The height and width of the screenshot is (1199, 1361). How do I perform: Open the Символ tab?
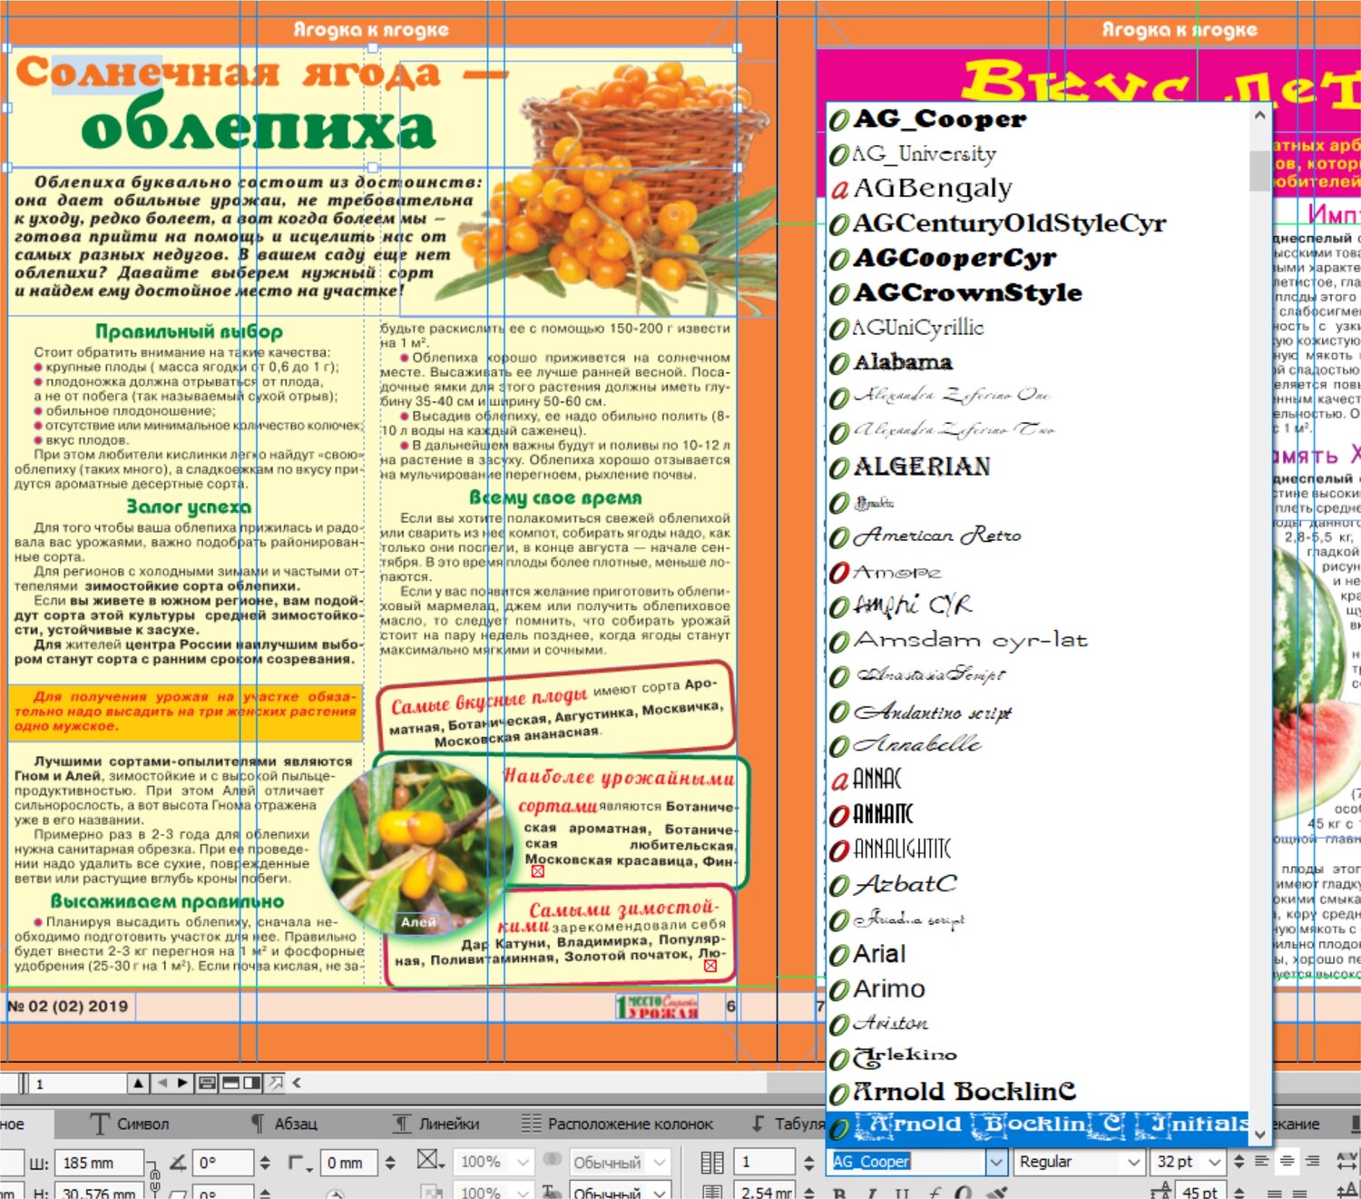coord(131,1124)
